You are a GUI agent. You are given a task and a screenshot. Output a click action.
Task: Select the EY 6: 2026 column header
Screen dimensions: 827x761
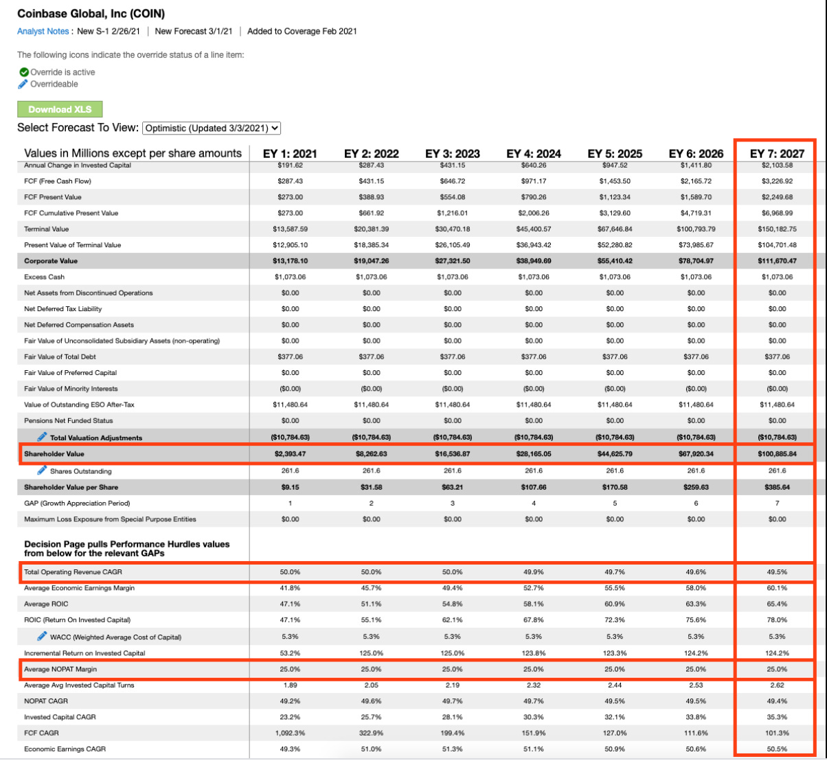pyautogui.click(x=696, y=153)
